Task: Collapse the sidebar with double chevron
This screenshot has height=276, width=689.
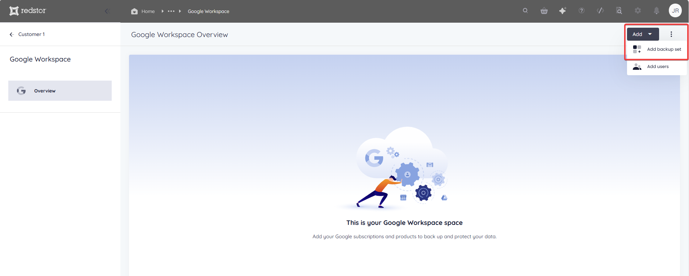Action: tap(107, 11)
